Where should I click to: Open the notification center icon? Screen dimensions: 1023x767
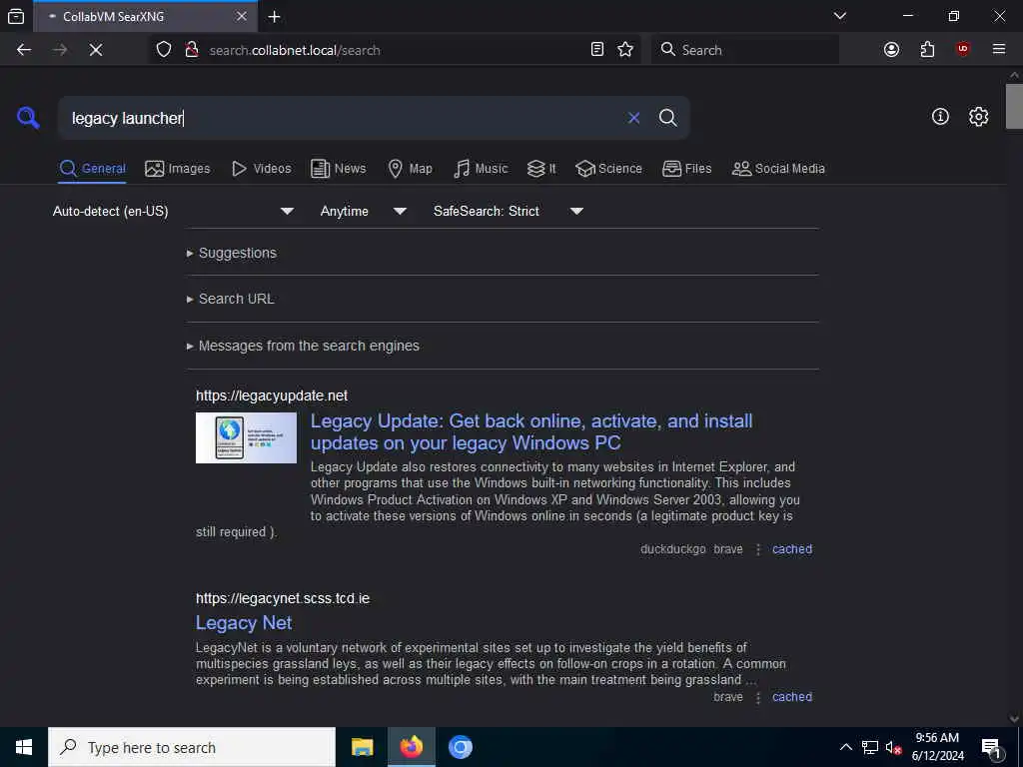[x=992, y=748]
